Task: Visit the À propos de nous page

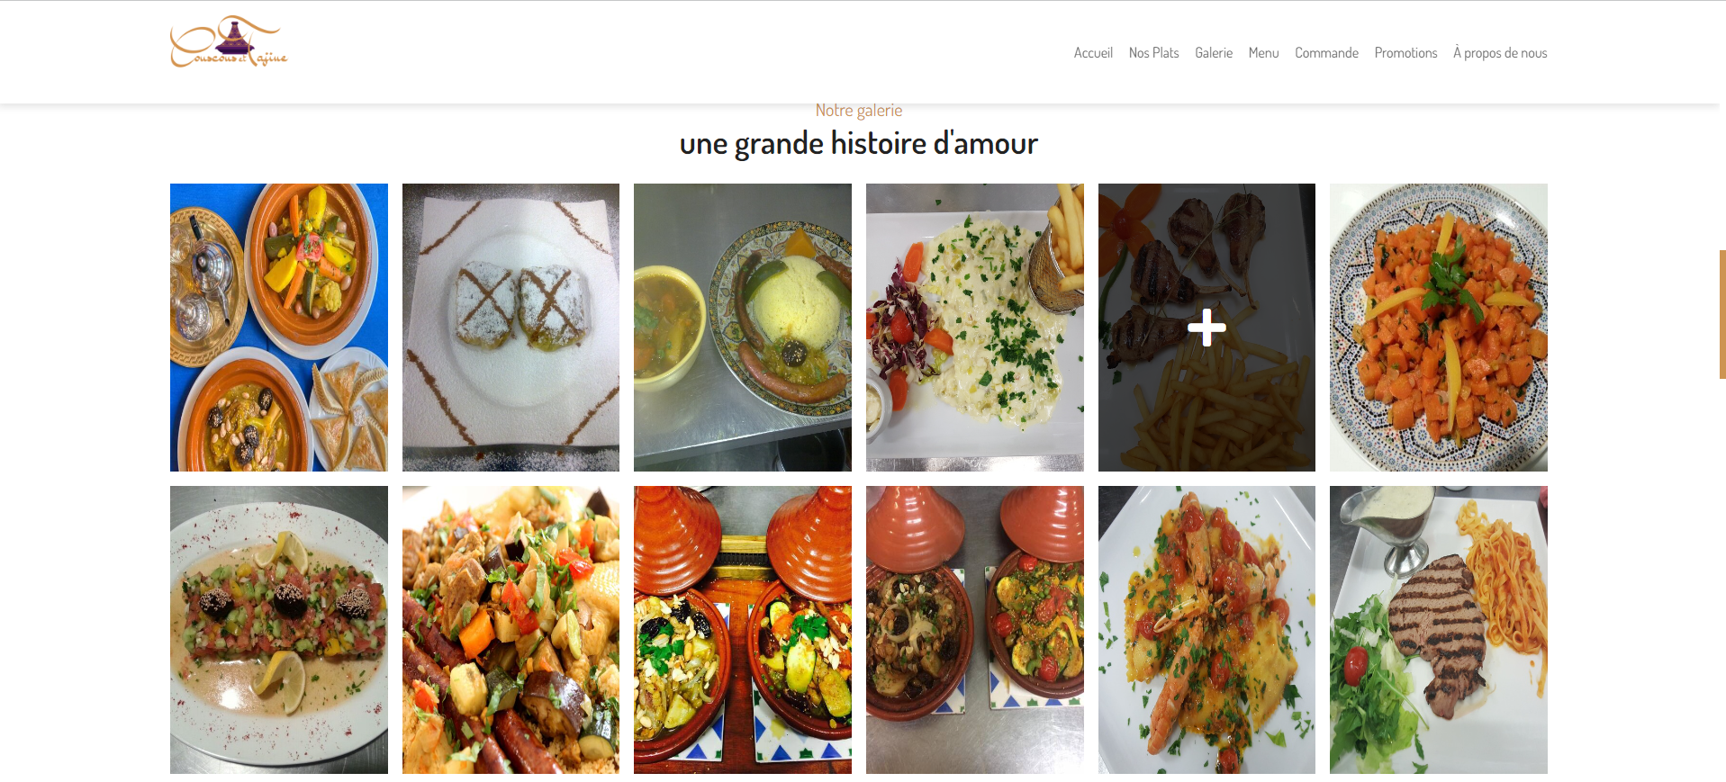Action: point(1500,53)
